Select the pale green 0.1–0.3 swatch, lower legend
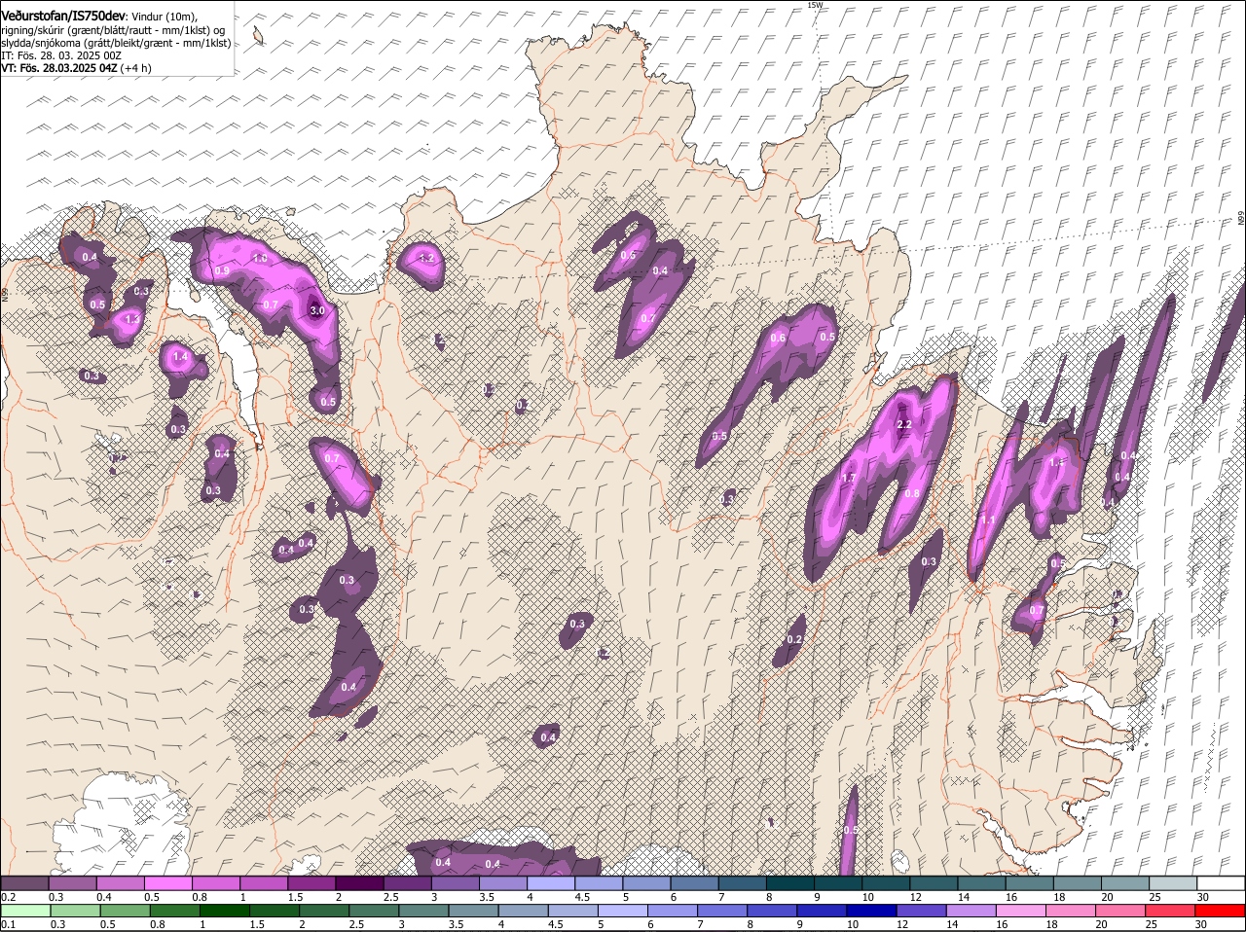 click(24, 911)
